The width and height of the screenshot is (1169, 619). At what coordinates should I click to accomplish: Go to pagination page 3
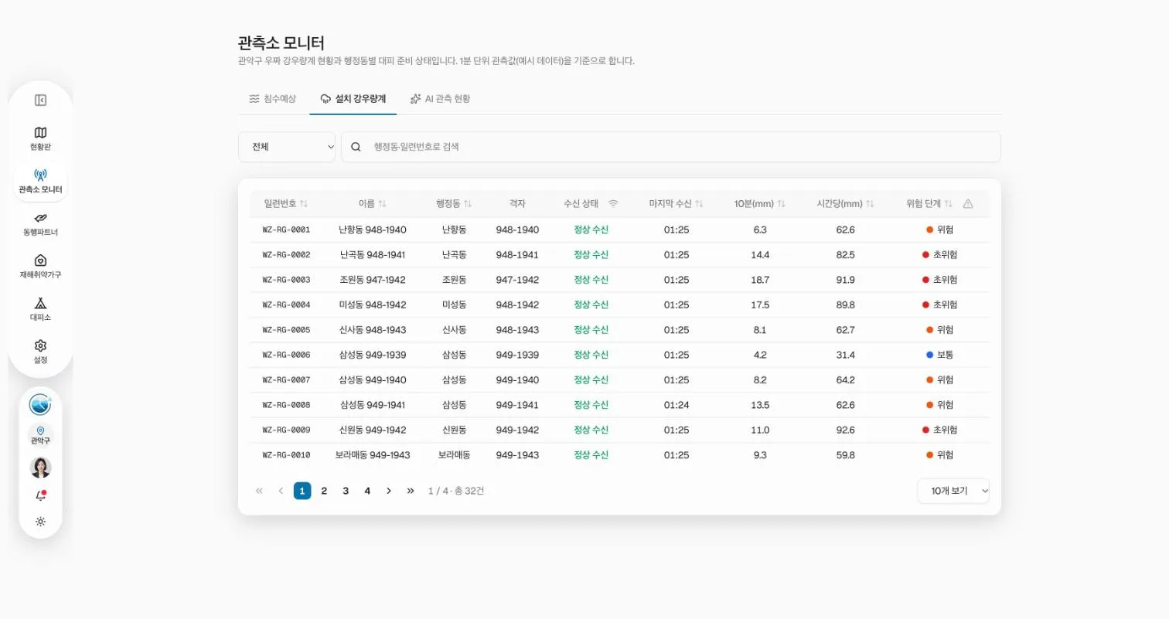coord(346,491)
